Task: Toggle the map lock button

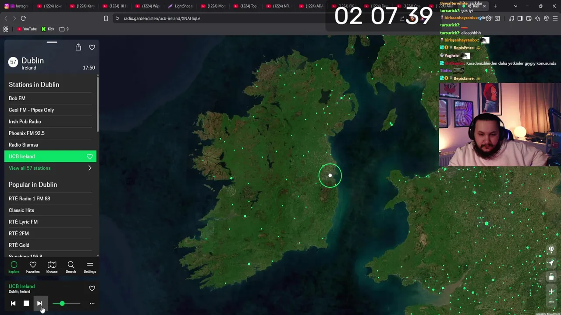Action: point(551,277)
